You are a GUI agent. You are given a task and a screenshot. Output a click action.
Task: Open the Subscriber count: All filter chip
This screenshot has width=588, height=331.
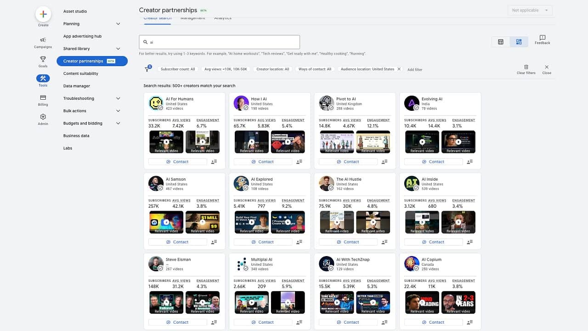click(178, 69)
